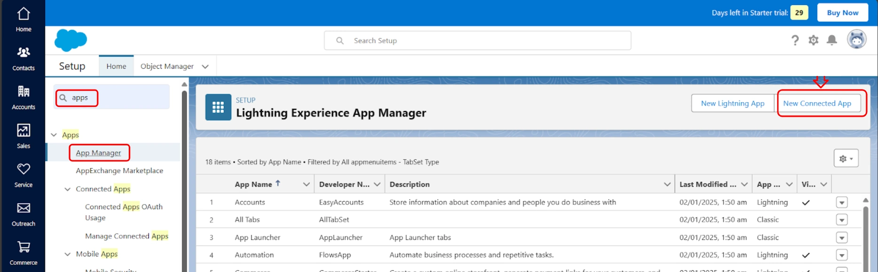Open the row actions menu for Automation
Screen dimensions: 878x272
pos(841,255)
